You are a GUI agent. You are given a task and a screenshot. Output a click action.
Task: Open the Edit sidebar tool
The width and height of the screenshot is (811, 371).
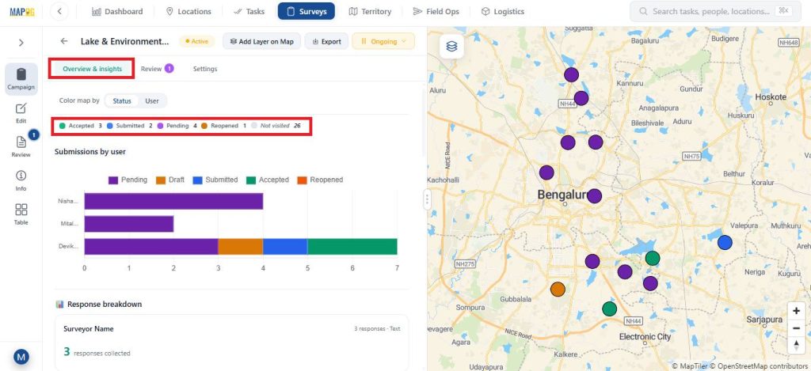pyautogui.click(x=21, y=113)
